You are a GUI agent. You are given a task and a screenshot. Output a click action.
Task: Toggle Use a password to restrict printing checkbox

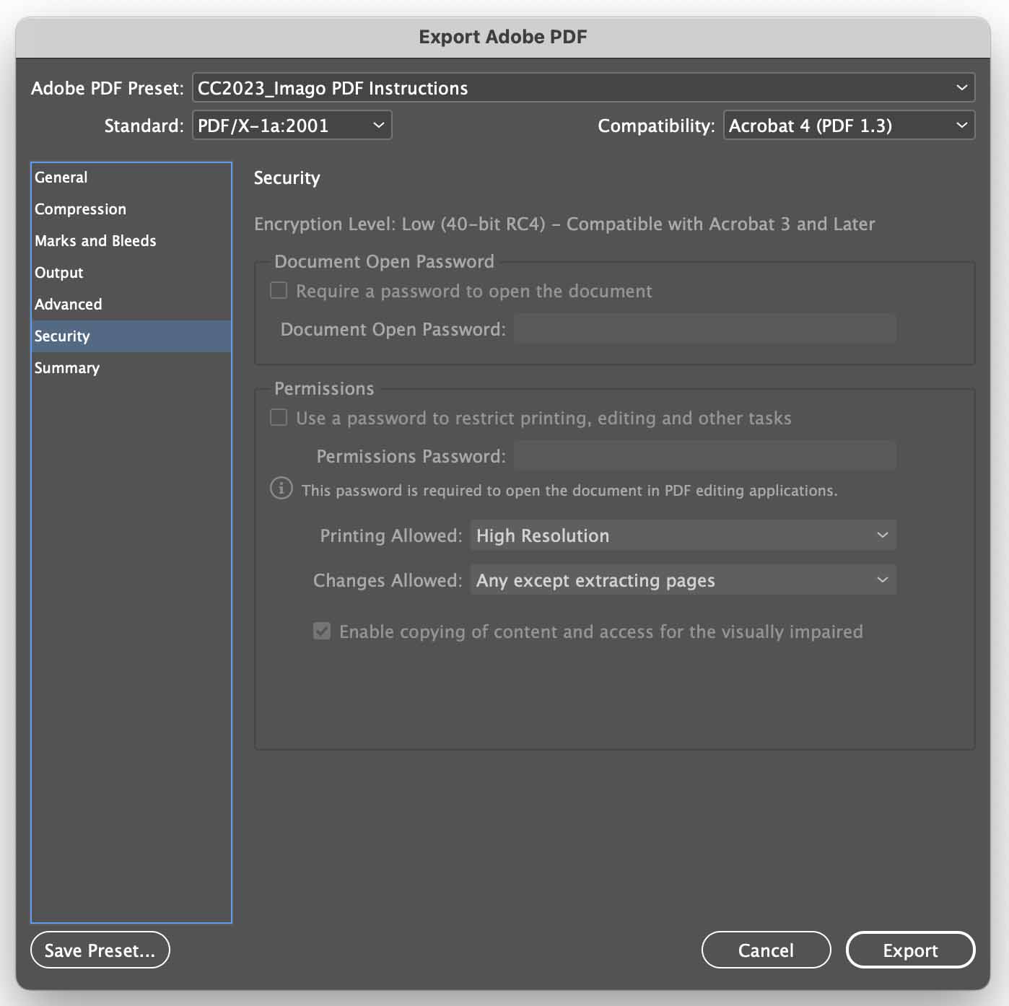tap(279, 418)
